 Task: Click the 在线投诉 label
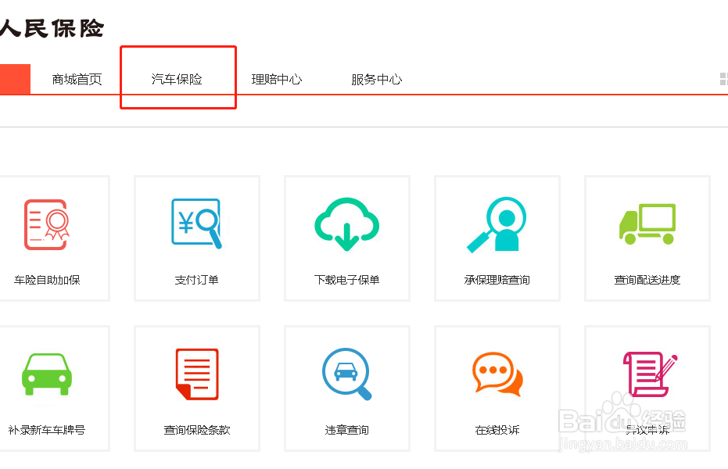(x=497, y=430)
